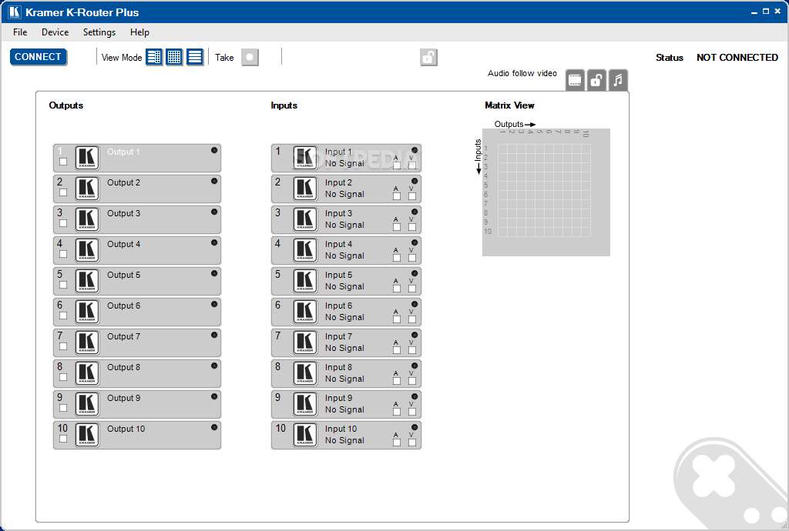The height and width of the screenshot is (531, 789).
Task: Click No Signal text under Input 7
Action: (344, 348)
